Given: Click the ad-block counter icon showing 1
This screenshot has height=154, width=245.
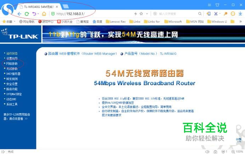Looking at the screenshot, I should click(224, 152).
